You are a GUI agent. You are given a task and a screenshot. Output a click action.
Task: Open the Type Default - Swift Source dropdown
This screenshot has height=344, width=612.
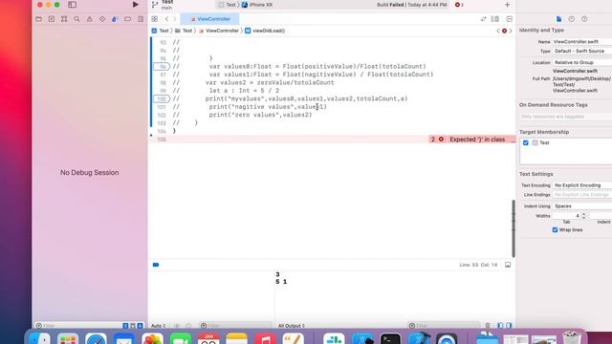(x=582, y=51)
